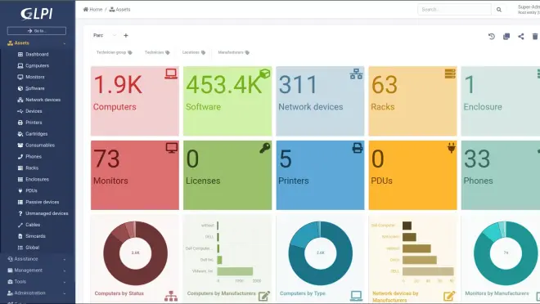Open Network devices in the sidebar
Viewport: 540px width, 304px height.
[x=39, y=100]
